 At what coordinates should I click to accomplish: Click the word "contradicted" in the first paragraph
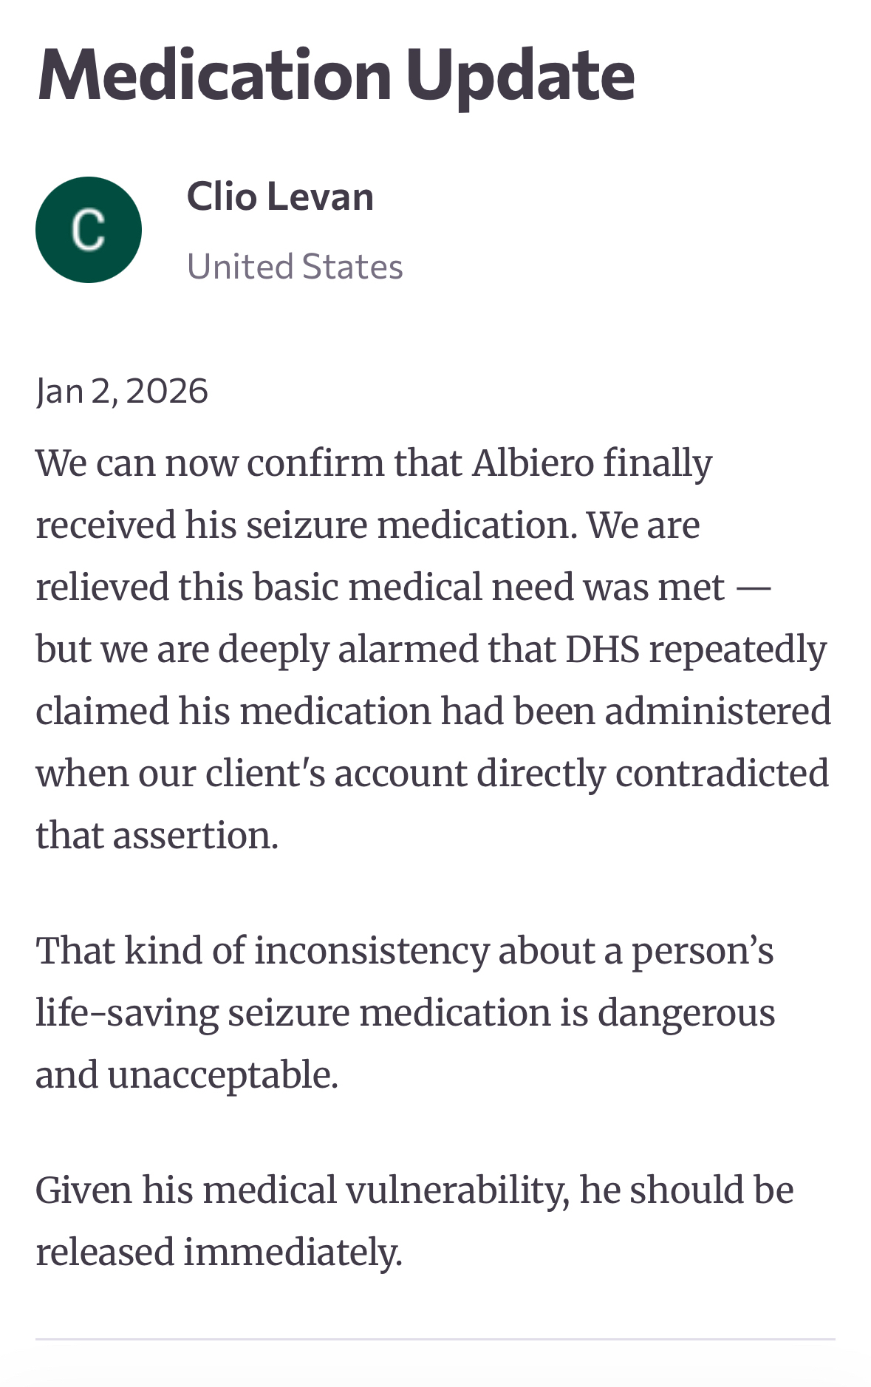point(722,774)
